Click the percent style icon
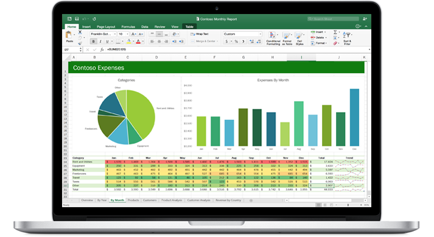The width and height of the screenshot is (434, 237). tap(236, 41)
